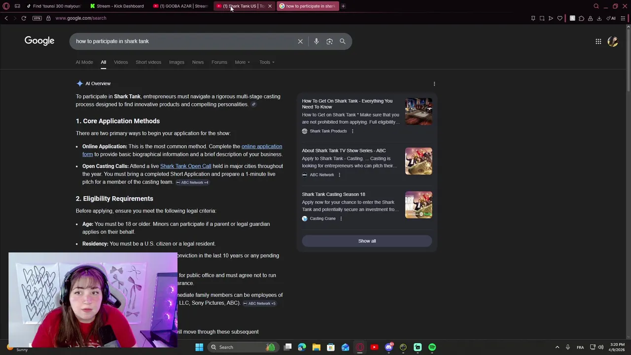Click the Windows taskbar Search box
Image resolution: width=631 pixels, height=355 pixels.
[x=243, y=347]
